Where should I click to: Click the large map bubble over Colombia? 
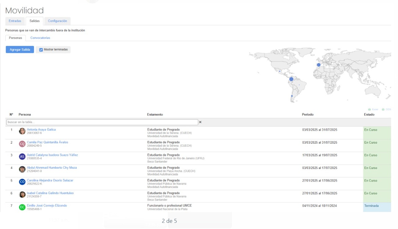(291, 79)
